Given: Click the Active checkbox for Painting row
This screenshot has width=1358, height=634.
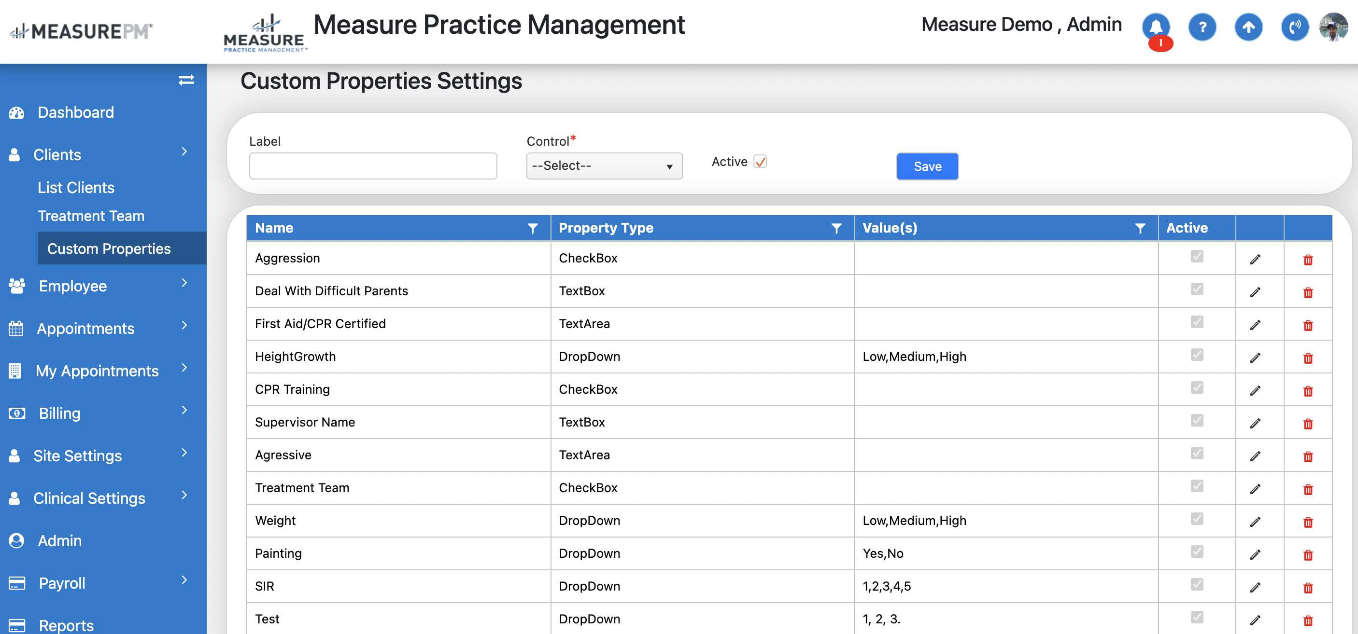Looking at the screenshot, I should click(x=1197, y=551).
